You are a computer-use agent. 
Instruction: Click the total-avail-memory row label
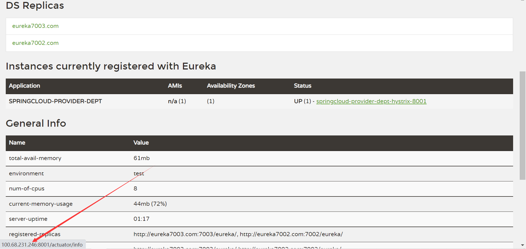pyautogui.click(x=35, y=158)
